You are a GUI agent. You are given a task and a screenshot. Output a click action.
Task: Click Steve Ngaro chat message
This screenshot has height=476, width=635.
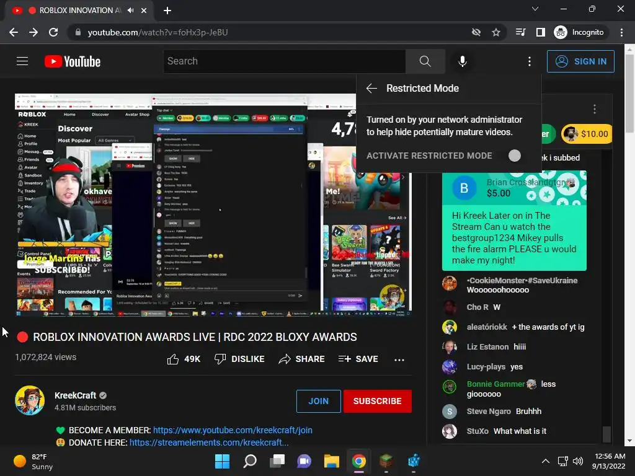pyautogui.click(x=528, y=412)
